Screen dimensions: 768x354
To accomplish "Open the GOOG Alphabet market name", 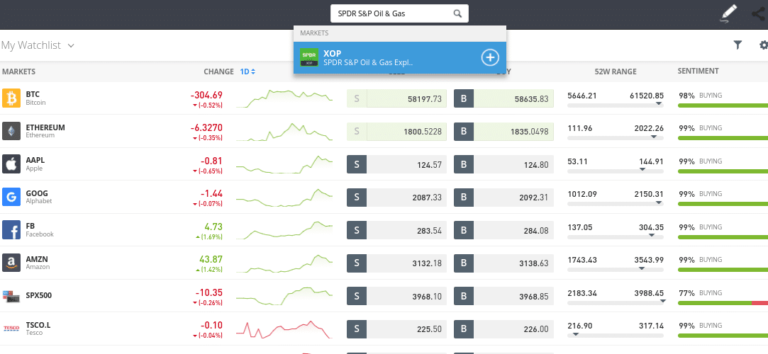I will (x=39, y=197).
